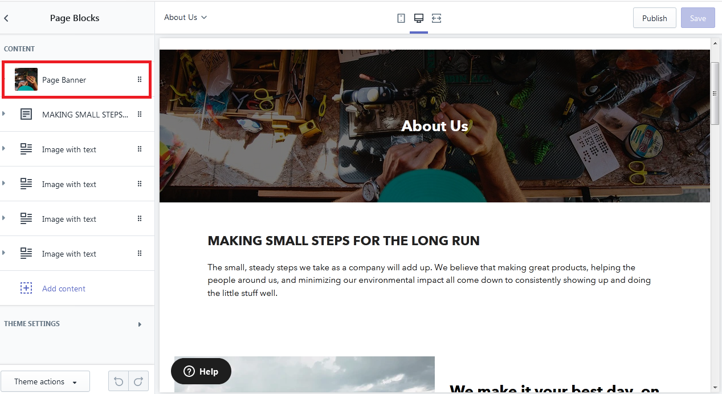
Task: Select the Page Banner block label
Action: pyautogui.click(x=64, y=80)
